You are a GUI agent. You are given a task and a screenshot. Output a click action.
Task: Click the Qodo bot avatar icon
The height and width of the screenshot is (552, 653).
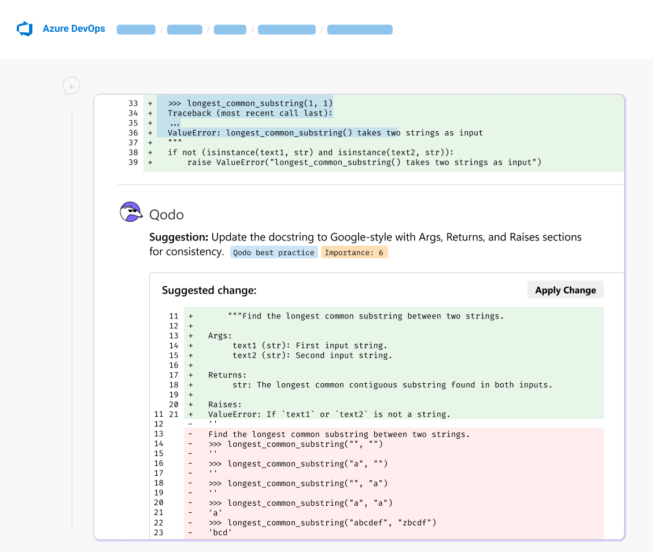pyautogui.click(x=131, y=212)
